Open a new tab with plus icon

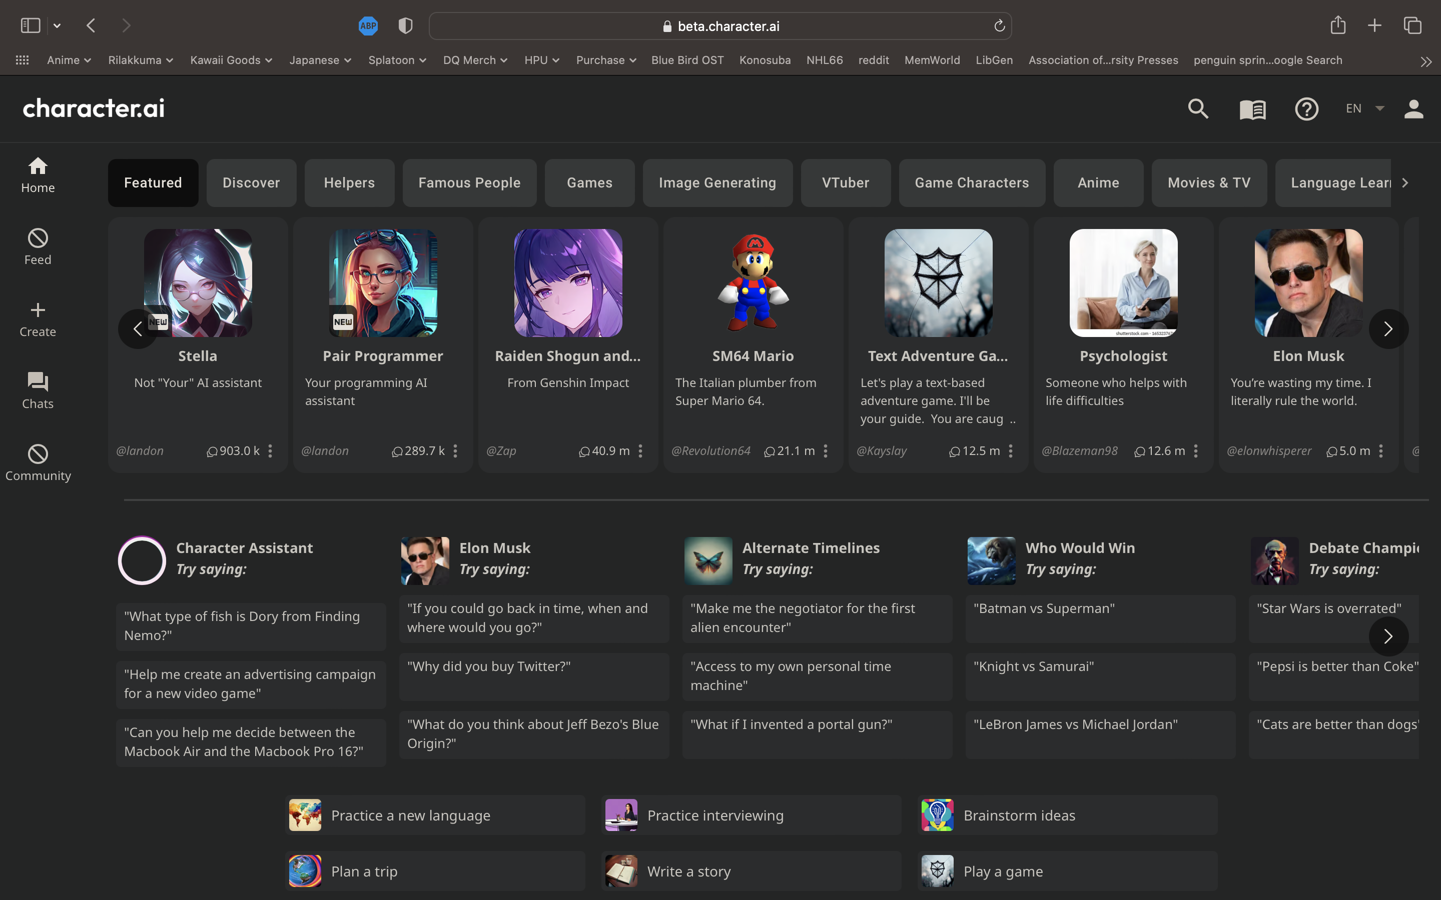point(1374,25)
